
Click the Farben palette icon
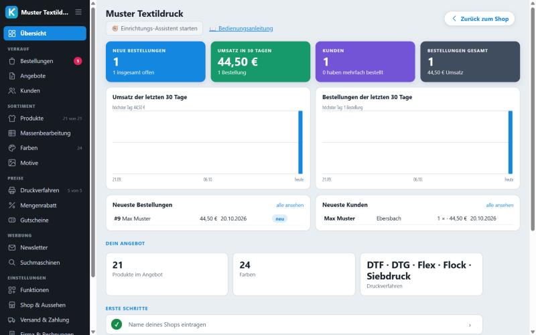[12, 148]
